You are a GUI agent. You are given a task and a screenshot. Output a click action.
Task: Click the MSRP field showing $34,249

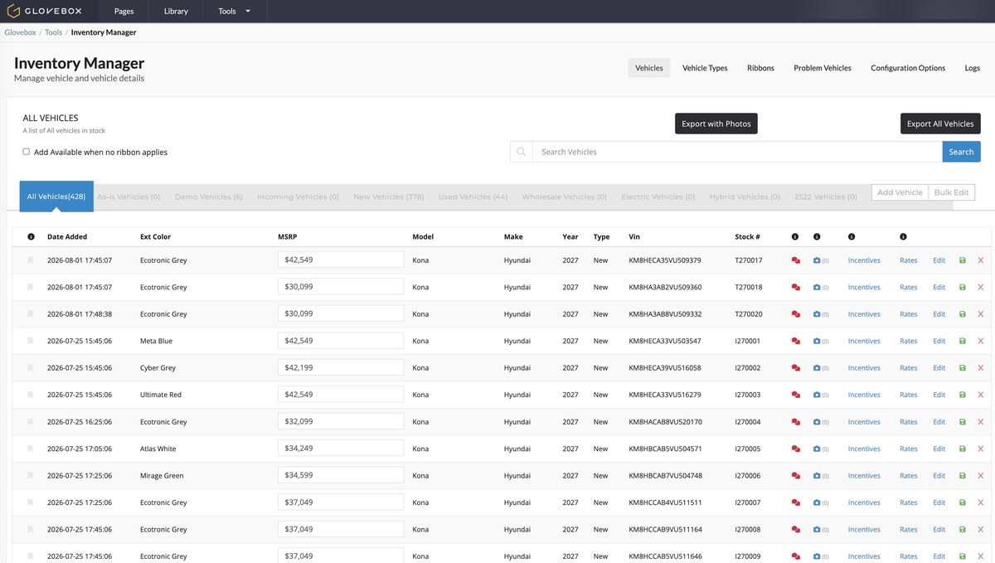341,449
